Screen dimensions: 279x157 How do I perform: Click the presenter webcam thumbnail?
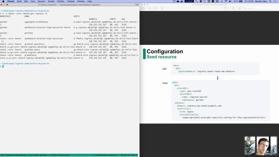point(261,146)
